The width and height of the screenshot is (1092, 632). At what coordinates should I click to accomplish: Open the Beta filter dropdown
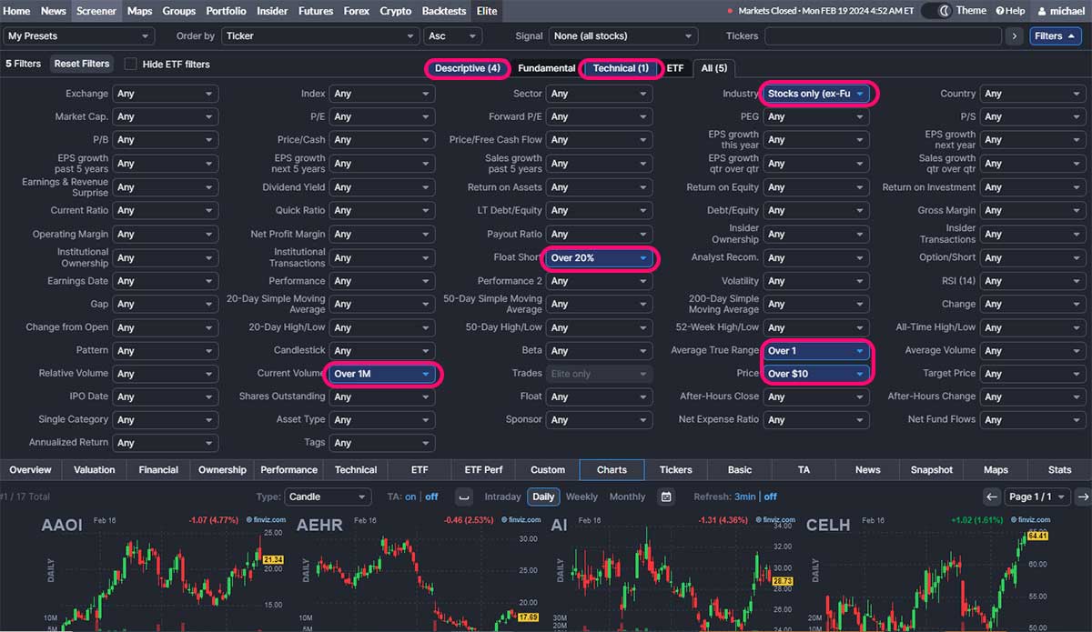click(x=601, y=351)
